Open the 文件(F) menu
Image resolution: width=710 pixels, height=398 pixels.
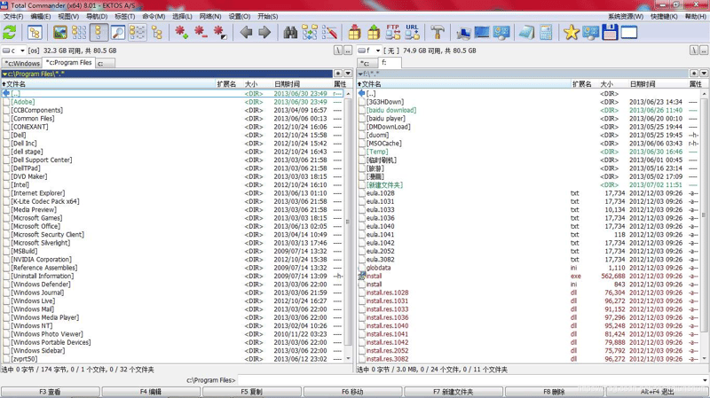[x=13, y=16]
